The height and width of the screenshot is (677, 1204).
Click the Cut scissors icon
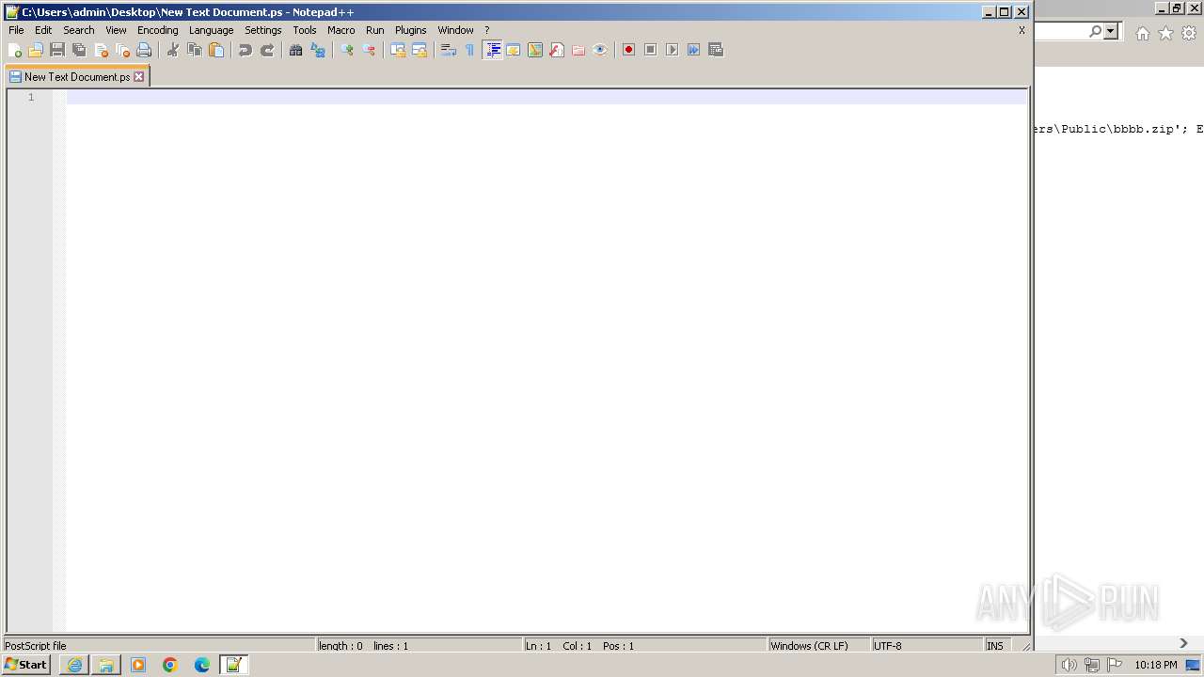(x=173, y=50)
